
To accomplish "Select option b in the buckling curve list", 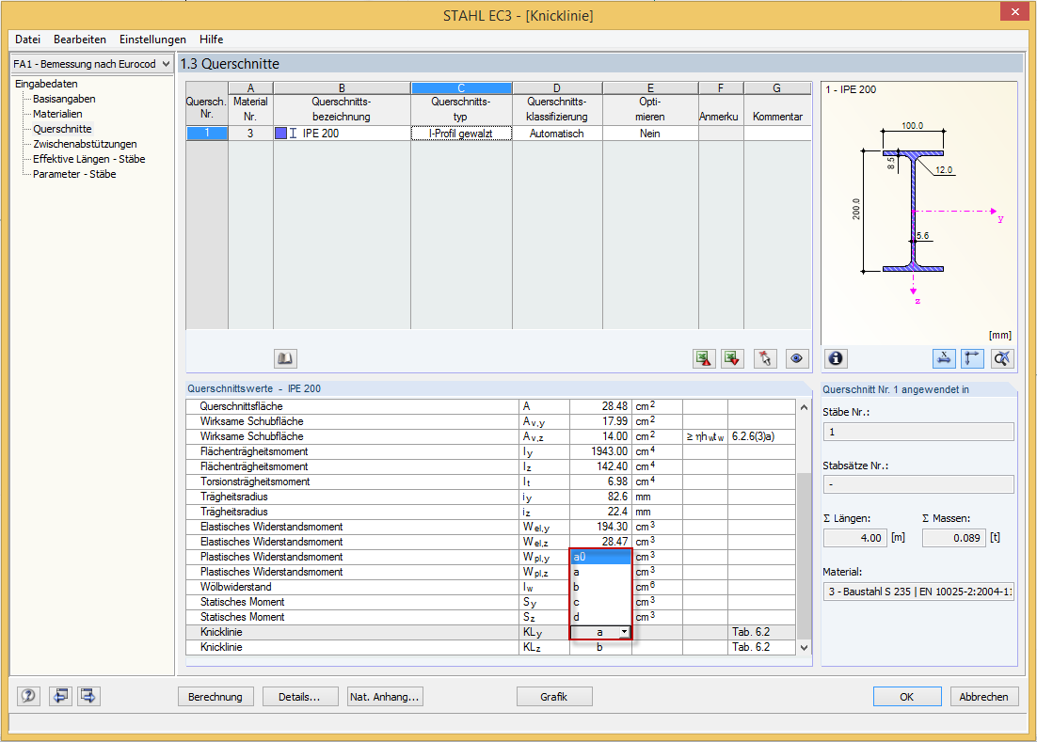I will coord(600,587).
